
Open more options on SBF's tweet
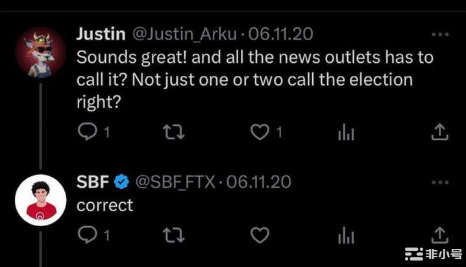440,183
